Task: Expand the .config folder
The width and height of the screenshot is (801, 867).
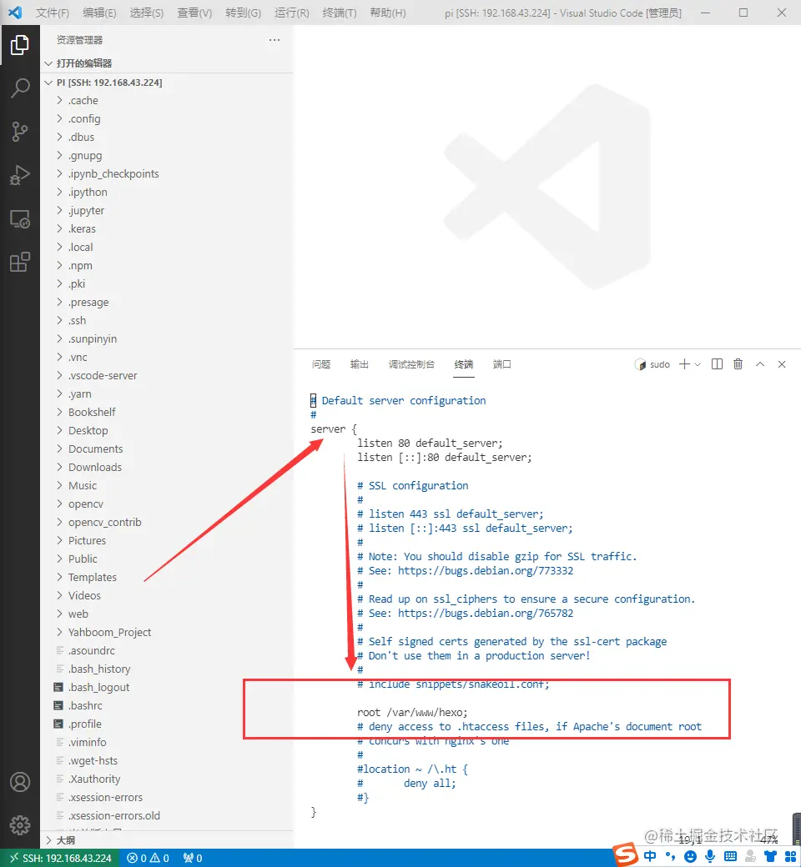Action: click(167, 119)
